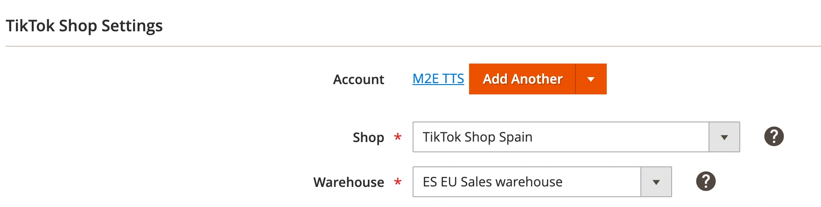The image size is (821, 207).
Task: Click the Warehouse field's dropdown arrow
Action: 656,182
